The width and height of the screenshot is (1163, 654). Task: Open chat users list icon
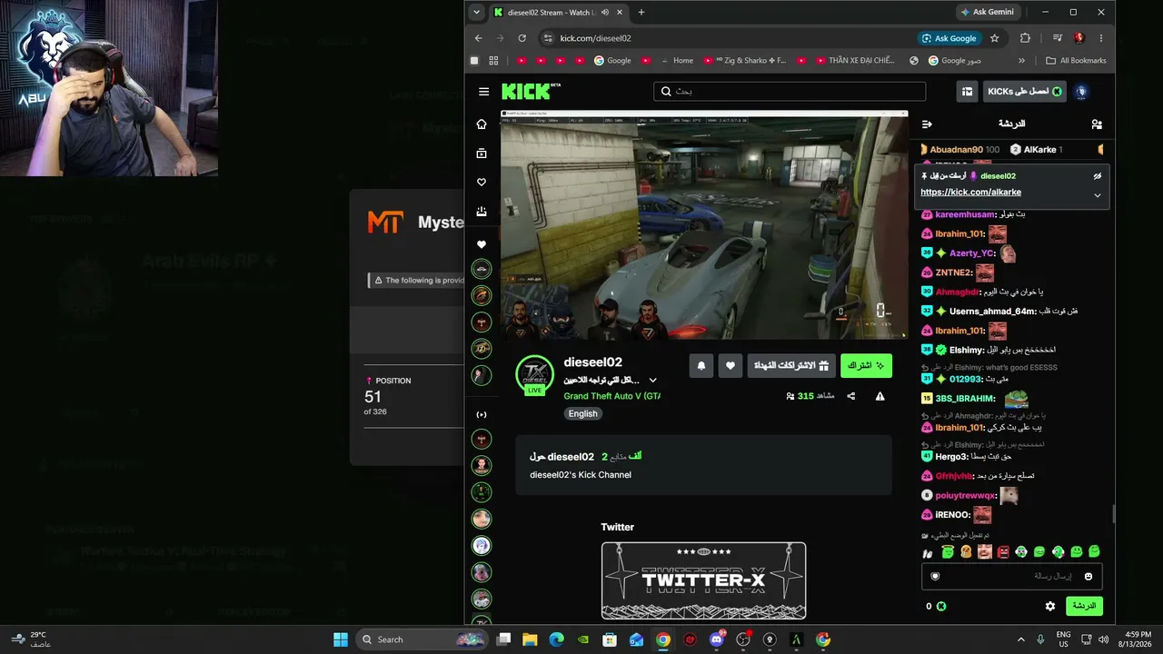click(1097, 124)
